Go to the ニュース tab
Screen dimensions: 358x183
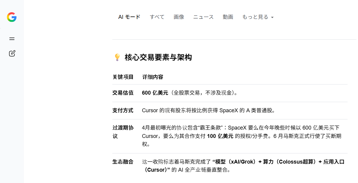[203, 17]
